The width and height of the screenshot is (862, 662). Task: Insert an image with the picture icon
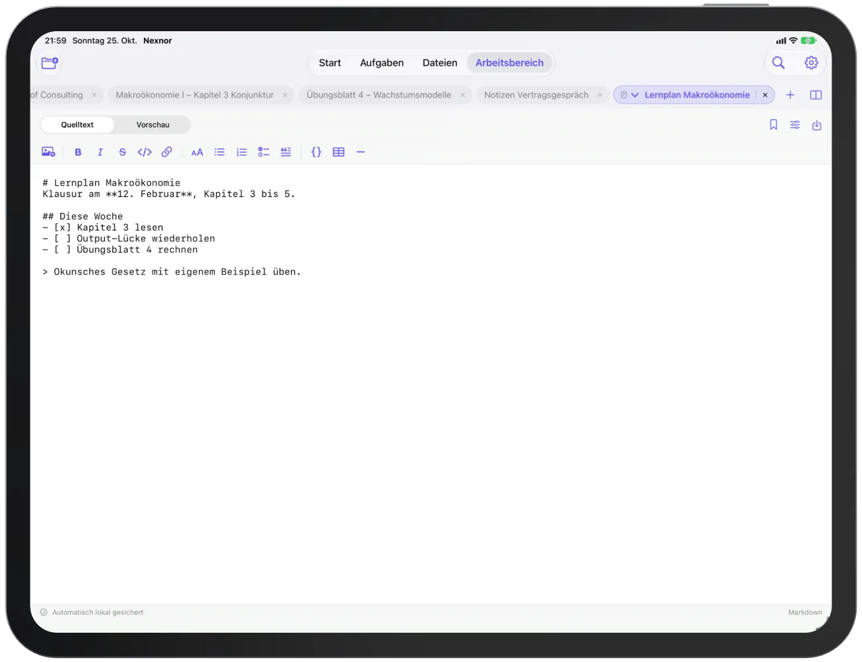click(x=48, y=152)
